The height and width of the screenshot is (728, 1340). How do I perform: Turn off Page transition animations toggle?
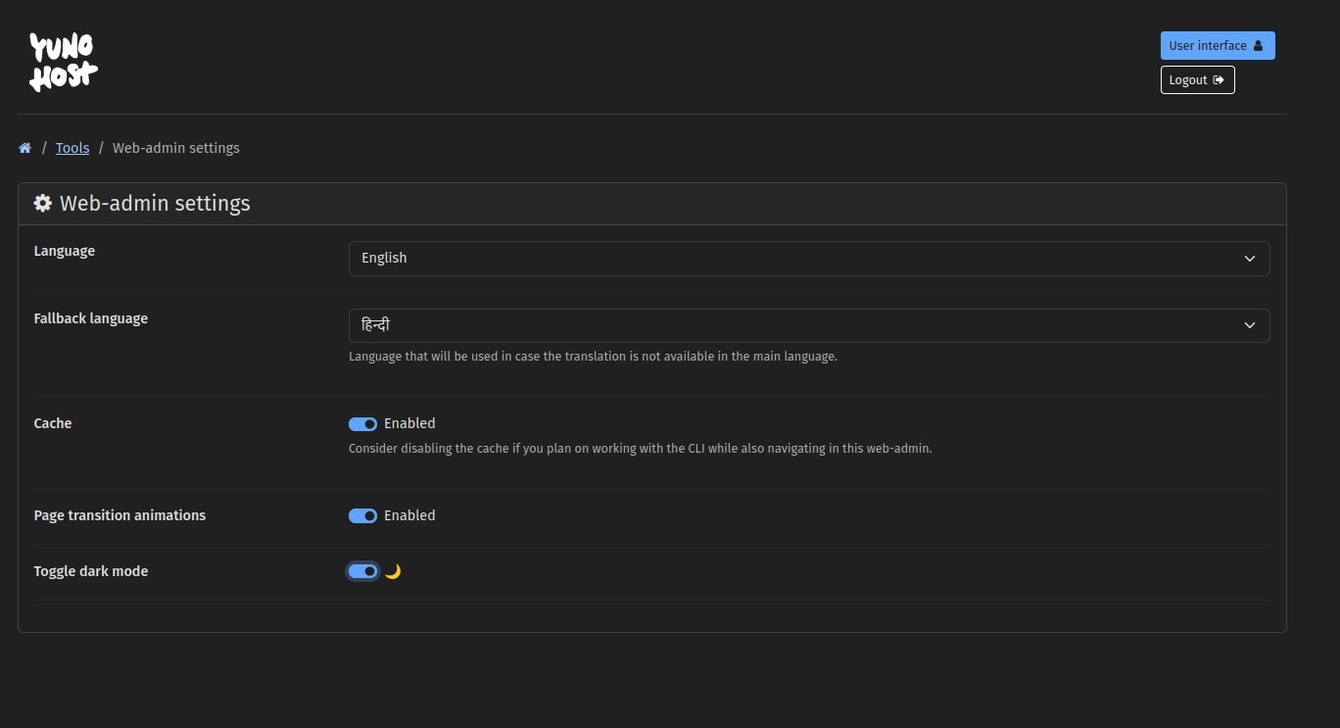[x=362, y=516]
